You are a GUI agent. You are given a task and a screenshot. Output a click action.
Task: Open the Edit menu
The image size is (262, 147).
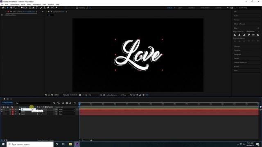(7, 4)
